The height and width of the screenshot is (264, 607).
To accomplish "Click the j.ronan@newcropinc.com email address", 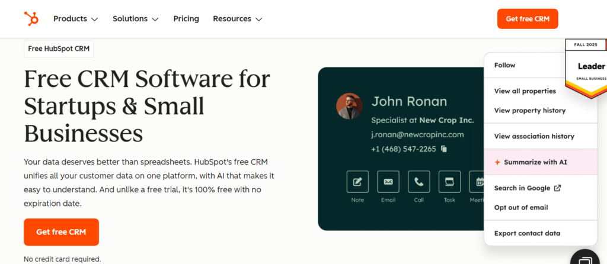I will [x=417, y=134].
